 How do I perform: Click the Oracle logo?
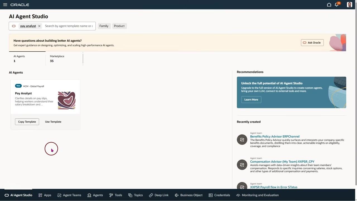pos(20,5)
